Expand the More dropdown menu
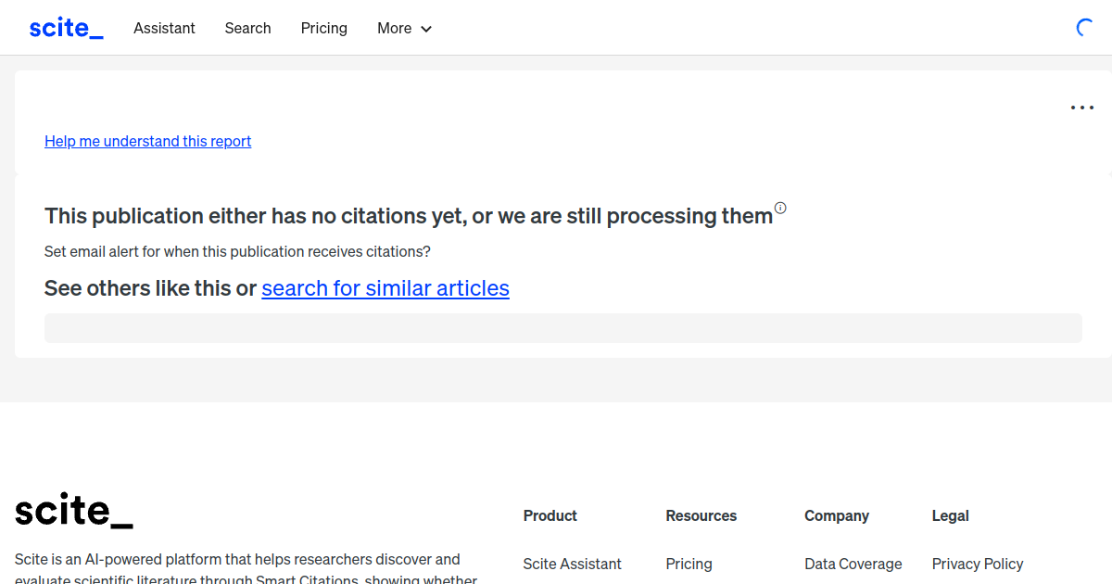 point(404,28)
